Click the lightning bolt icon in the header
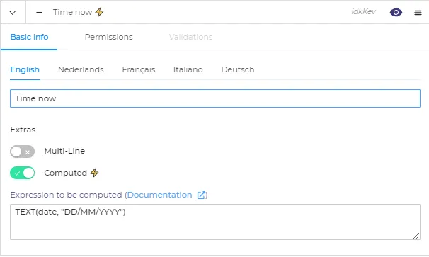This screenshot has width=429, height=257. click(99, 12)
